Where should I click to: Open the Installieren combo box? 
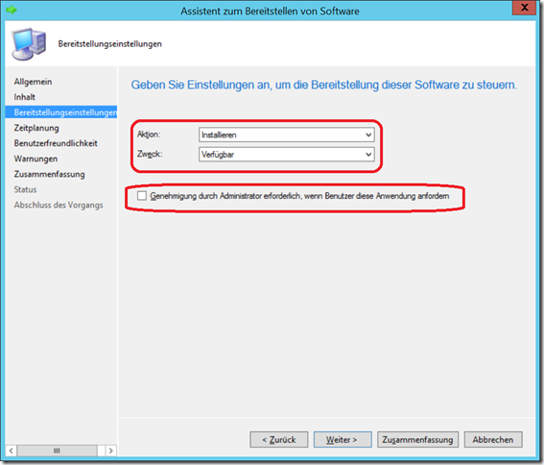pyautogui.click(x=287, y=135)
